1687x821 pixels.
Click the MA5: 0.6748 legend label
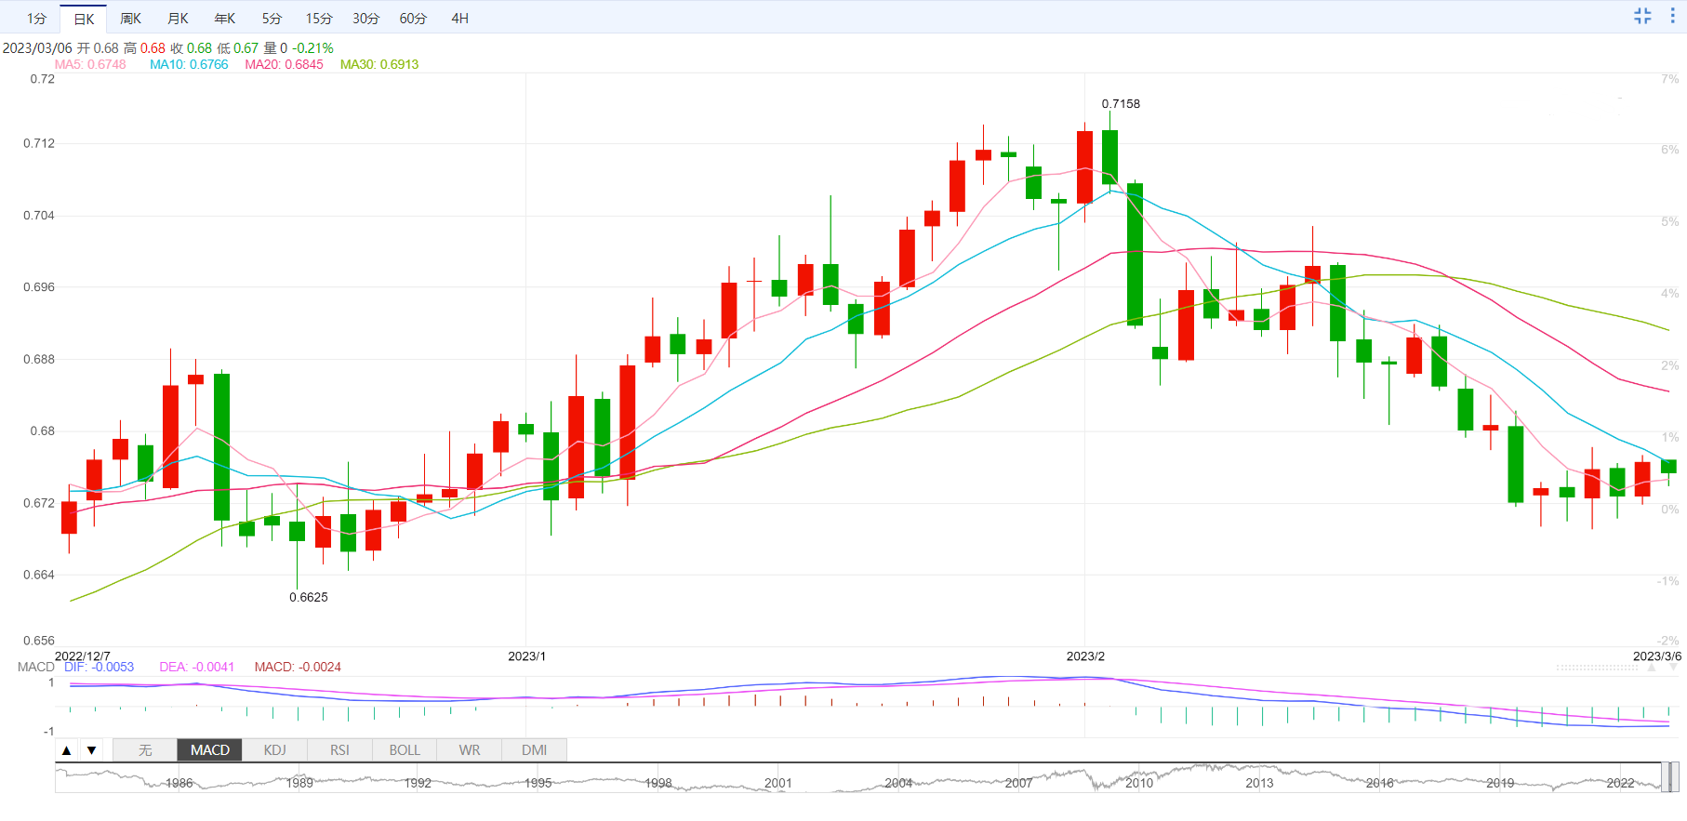(x=90, y=64)
